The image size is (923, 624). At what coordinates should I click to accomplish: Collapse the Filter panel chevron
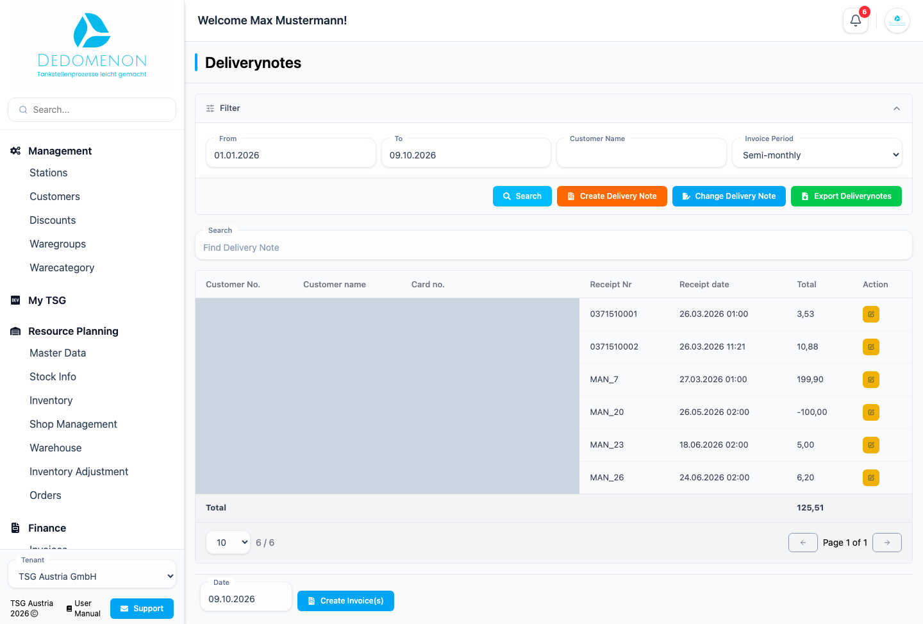(x=897, y=108)
